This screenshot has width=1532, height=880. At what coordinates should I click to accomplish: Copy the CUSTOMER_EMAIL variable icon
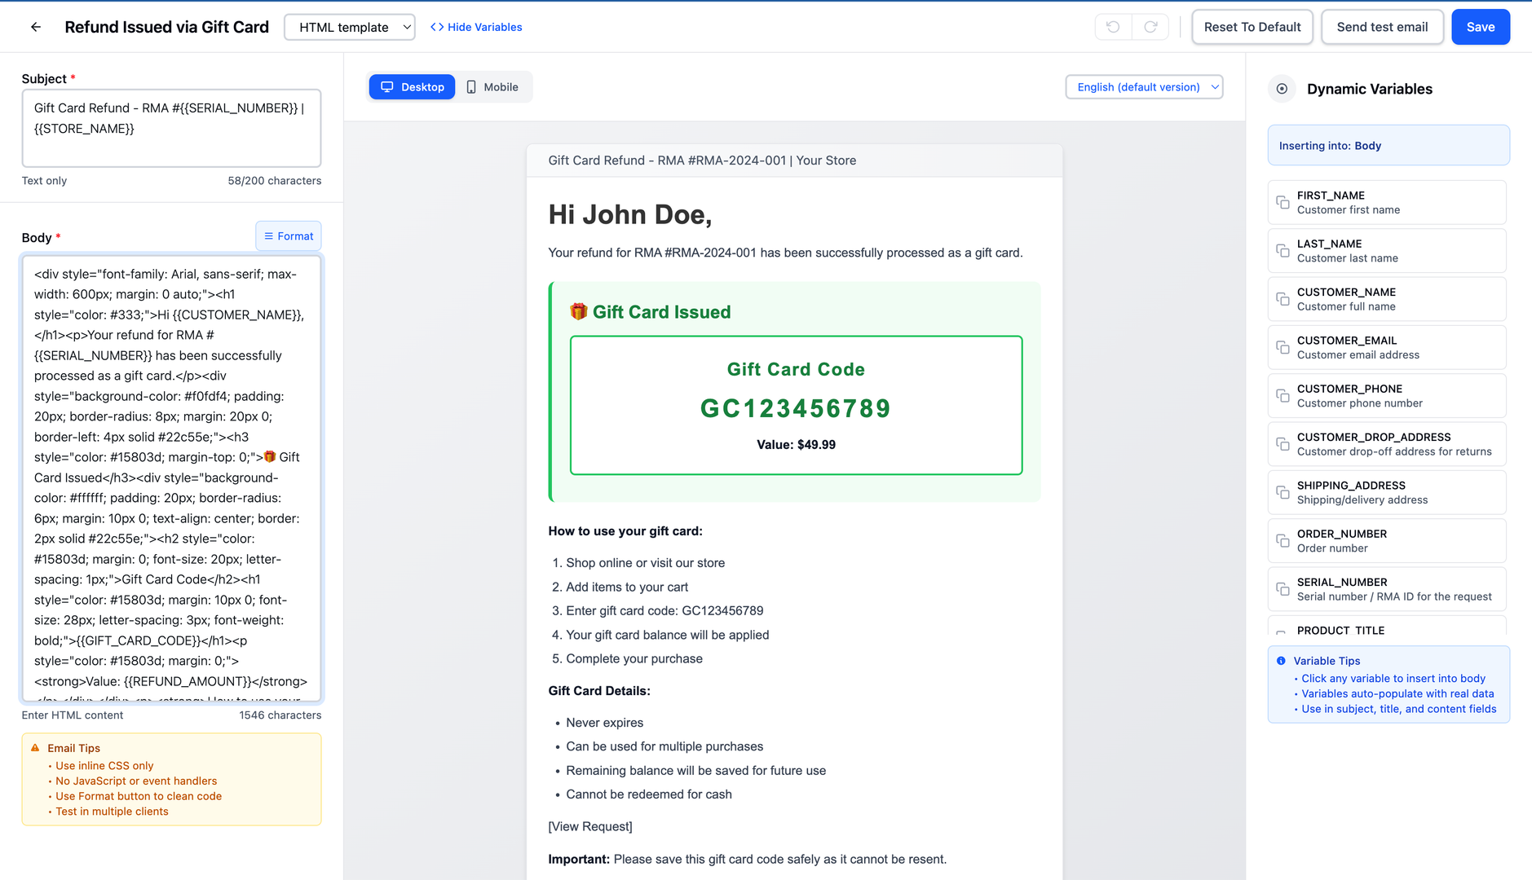coord(1283,347)
